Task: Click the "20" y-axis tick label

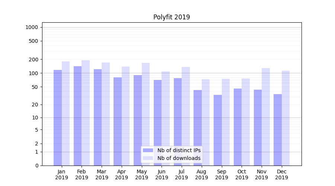Action: tap(35, 105)
